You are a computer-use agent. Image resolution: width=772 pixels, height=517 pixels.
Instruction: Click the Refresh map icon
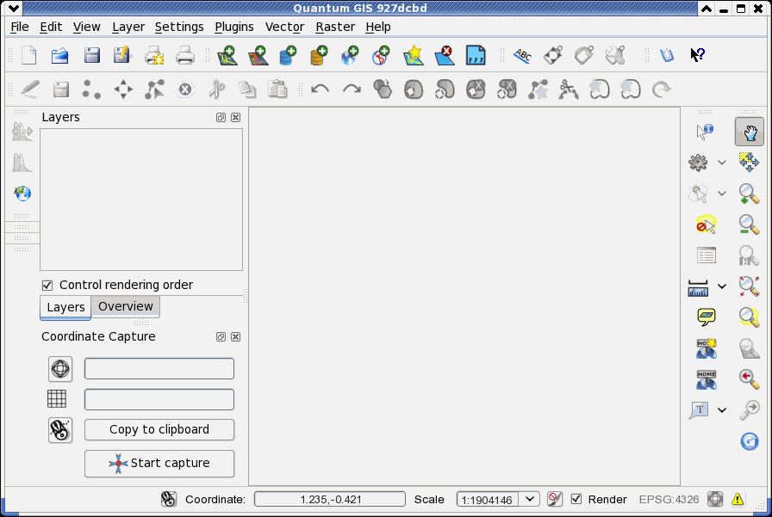pyautogui.click(x=750, y=440)
